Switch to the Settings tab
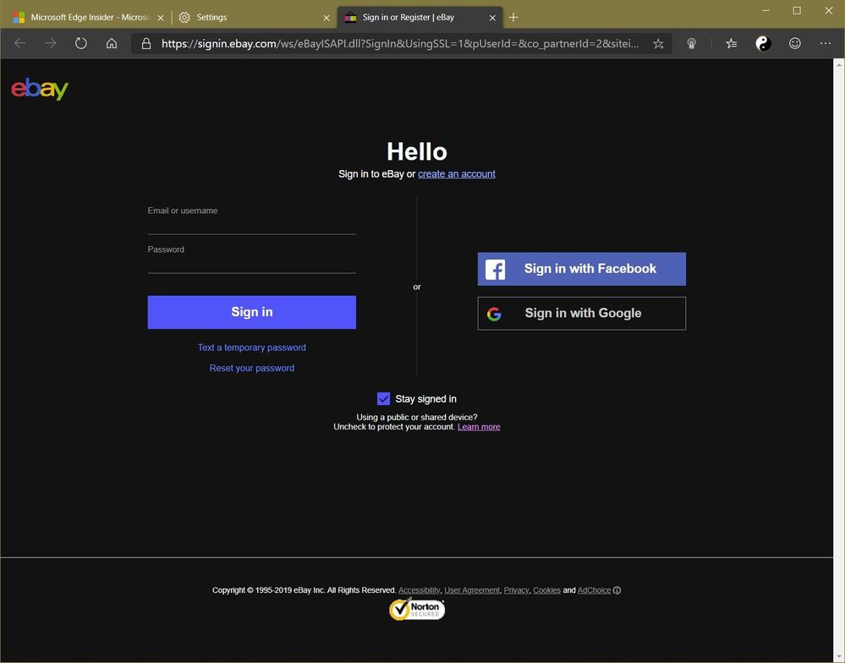 [253, 17]
